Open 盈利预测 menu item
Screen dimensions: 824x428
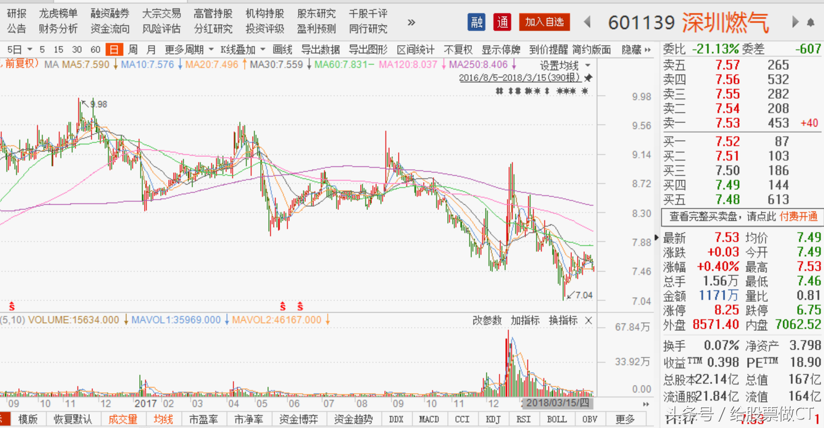tap(316, 28)
